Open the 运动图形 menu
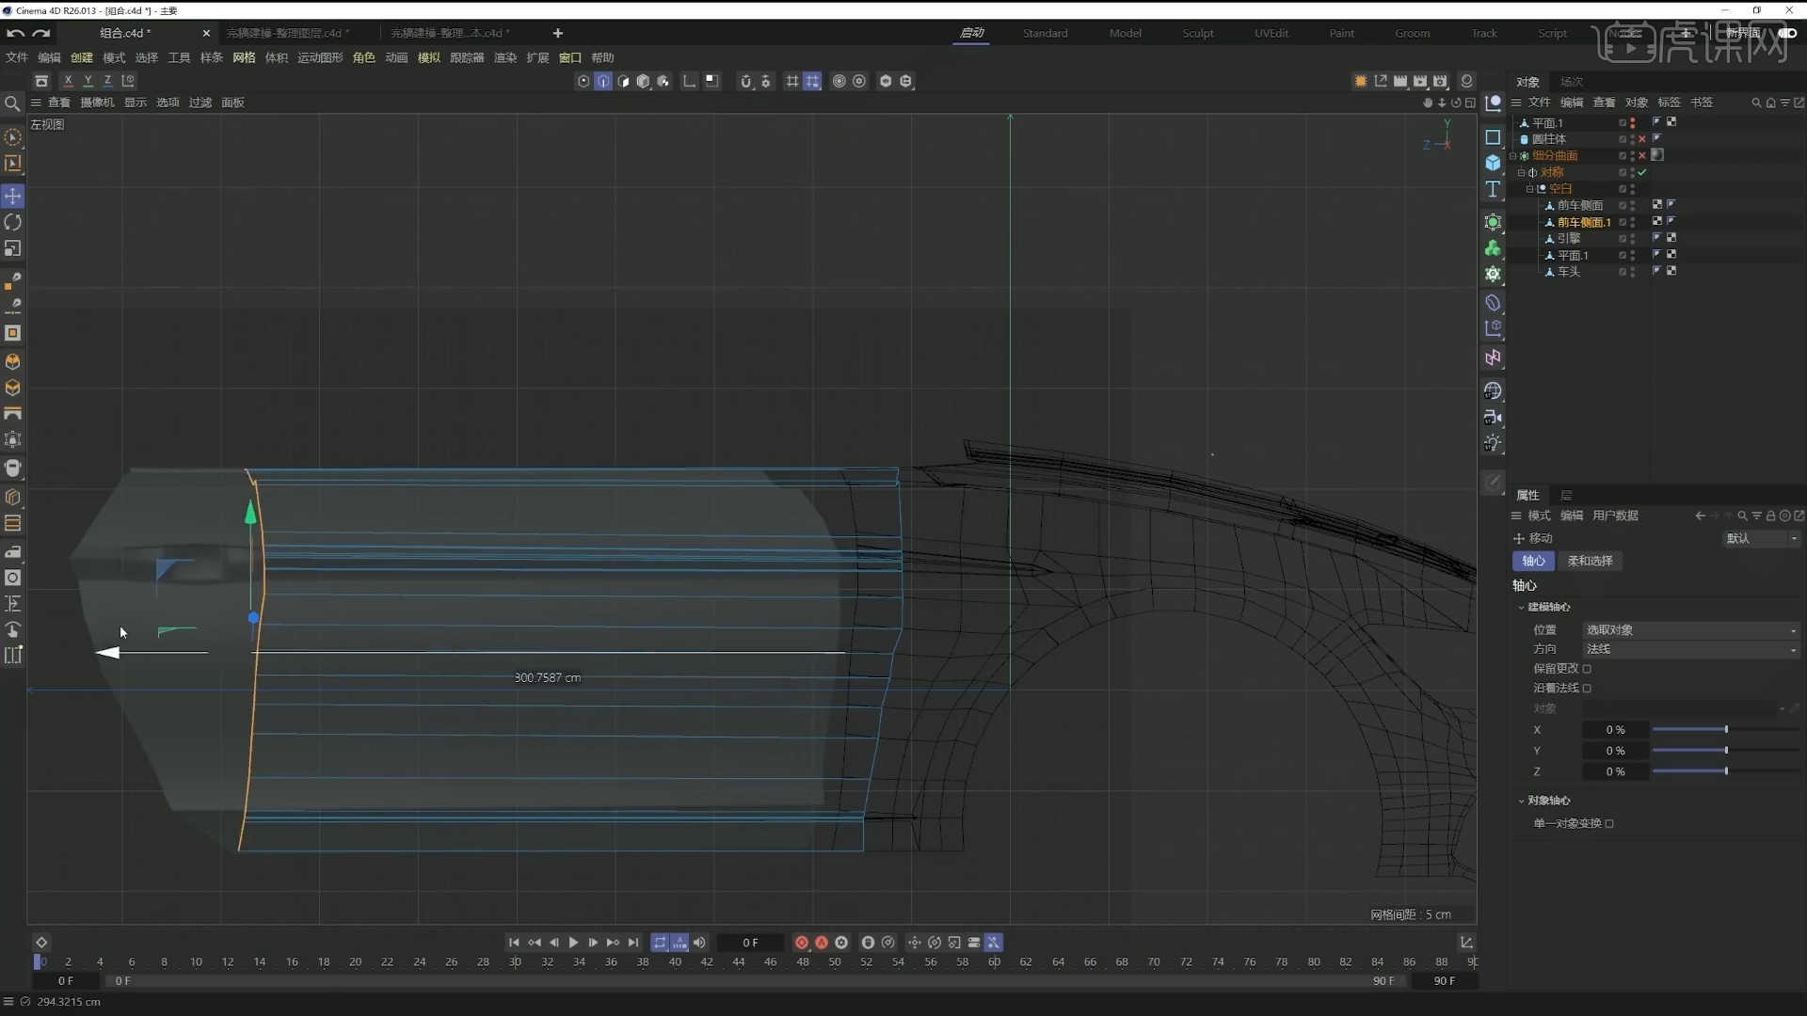The width and height of the screenshot is (1807, 1016). (320, 57)
